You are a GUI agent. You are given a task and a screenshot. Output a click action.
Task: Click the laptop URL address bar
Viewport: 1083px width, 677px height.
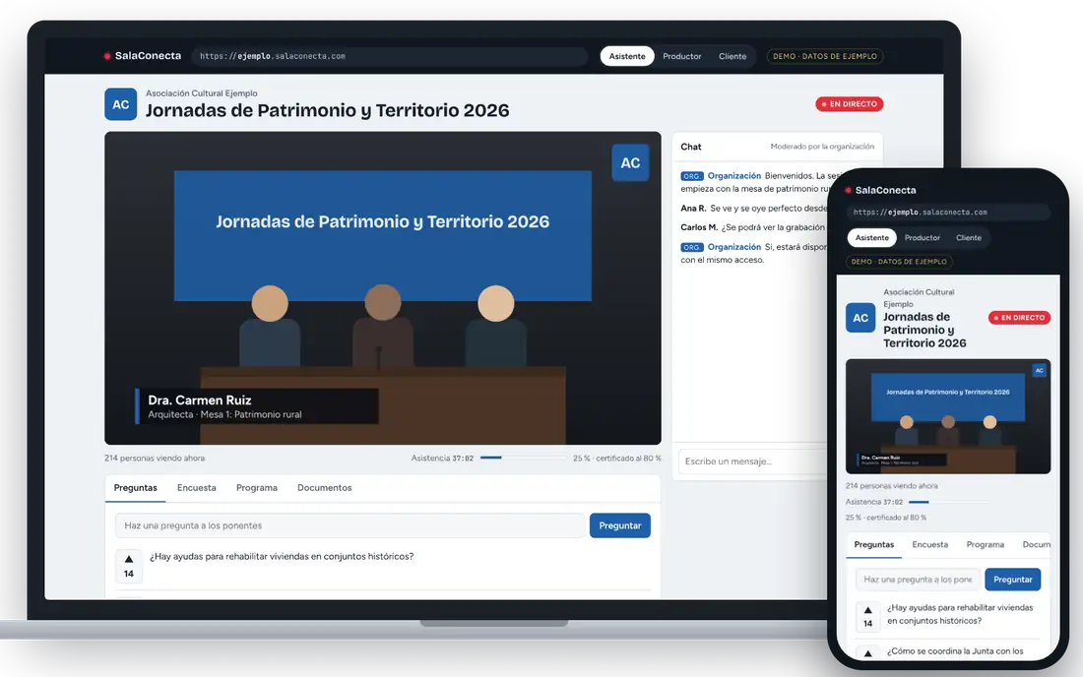click(390, 57)
